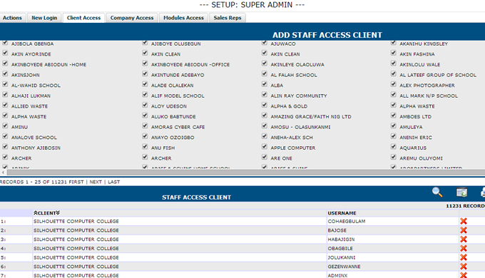This screenshot has height=278, width=485.
Task: Delete access row for GEZENWANNE
Action: tap(464, 267)
